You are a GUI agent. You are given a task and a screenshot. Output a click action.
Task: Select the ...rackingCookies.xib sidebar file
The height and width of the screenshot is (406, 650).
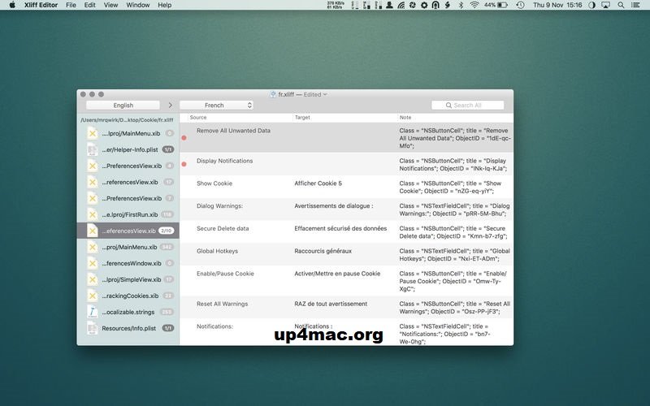point(128,296)
